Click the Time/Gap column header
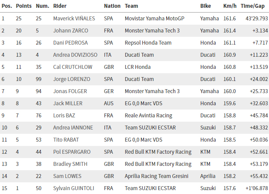The width and height of the screenshot is (269, 194). point(253,6)
